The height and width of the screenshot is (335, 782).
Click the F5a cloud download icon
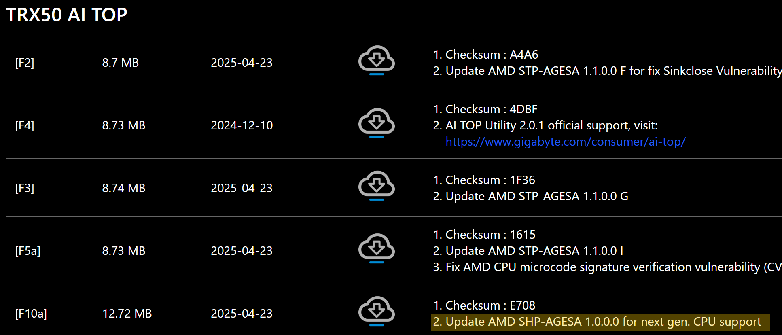376,248
